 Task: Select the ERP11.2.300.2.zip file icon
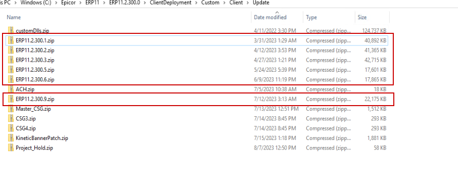[11, 50]
